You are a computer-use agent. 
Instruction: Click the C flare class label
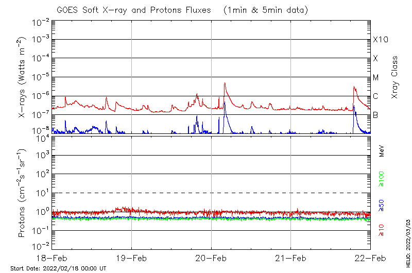tap(375, 96)
